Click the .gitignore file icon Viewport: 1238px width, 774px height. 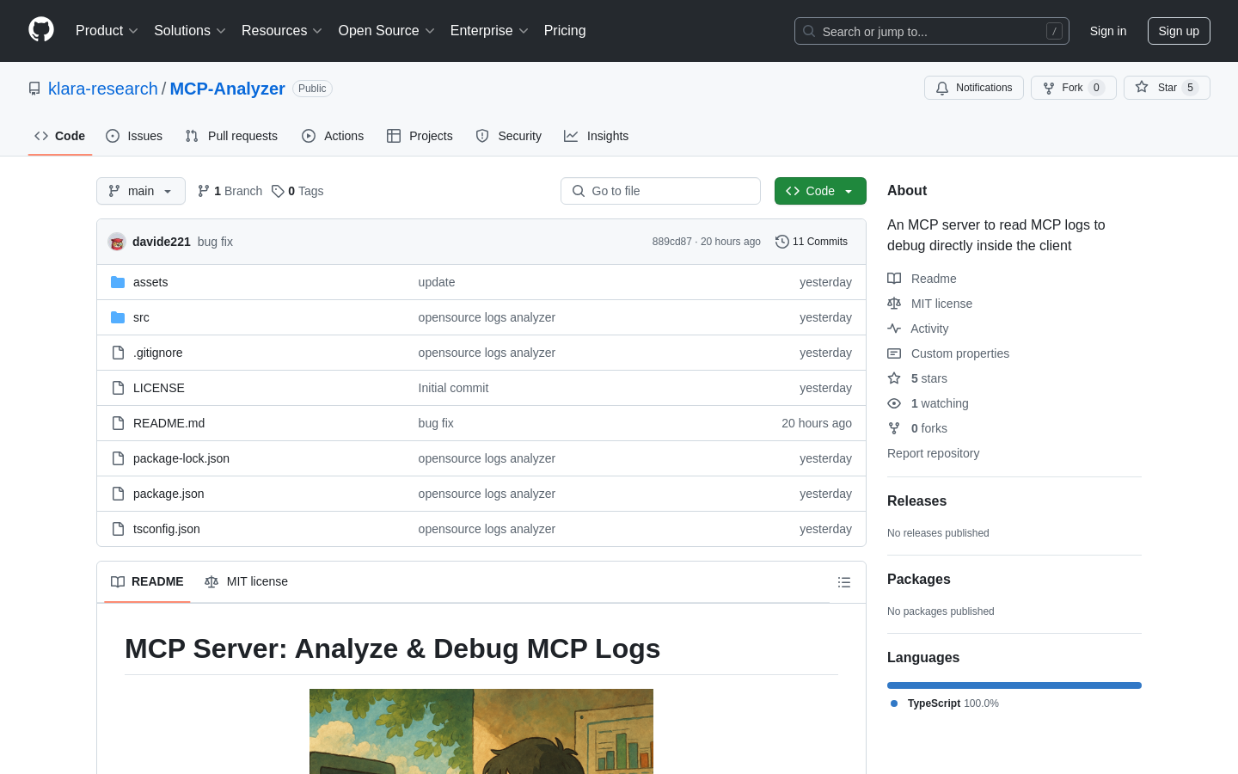(118, 353)
